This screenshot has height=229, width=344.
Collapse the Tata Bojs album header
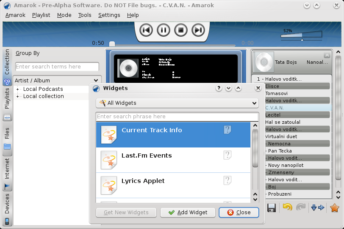tap(327, 55)
